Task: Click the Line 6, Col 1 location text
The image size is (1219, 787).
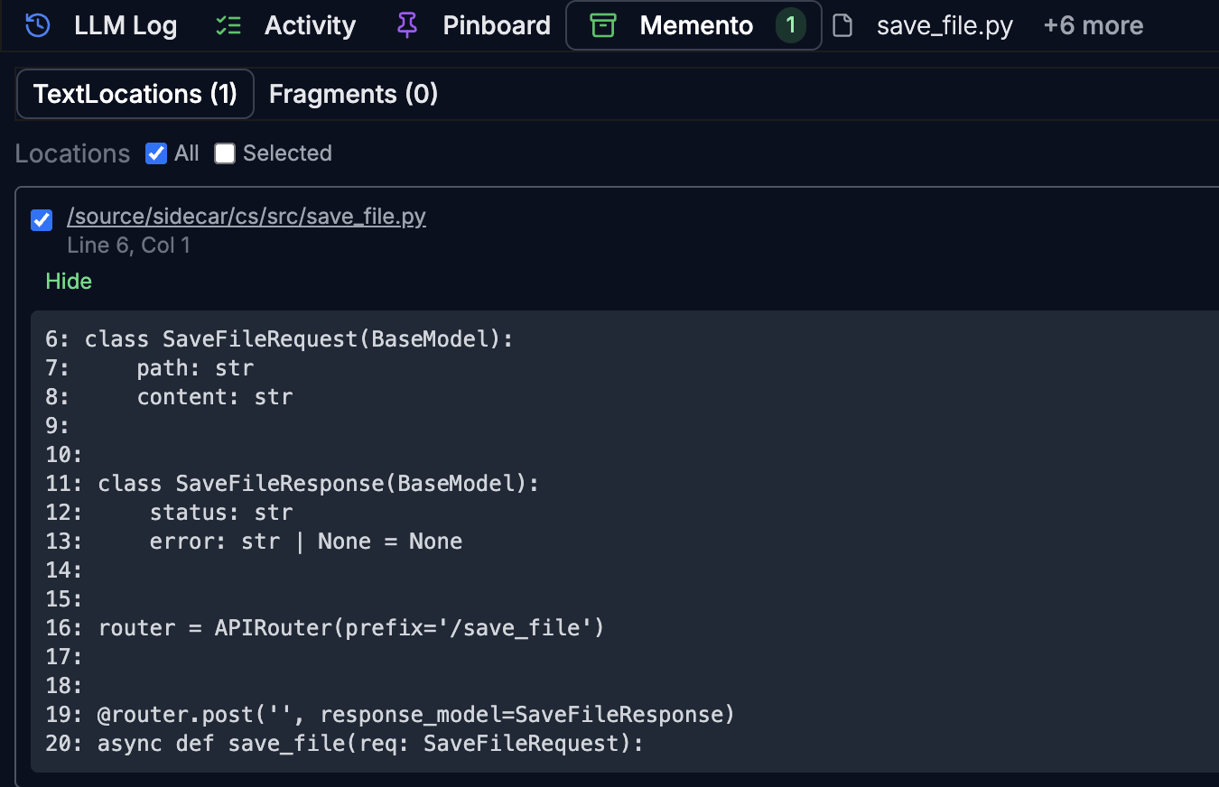Action: click(x=128, y=245)
